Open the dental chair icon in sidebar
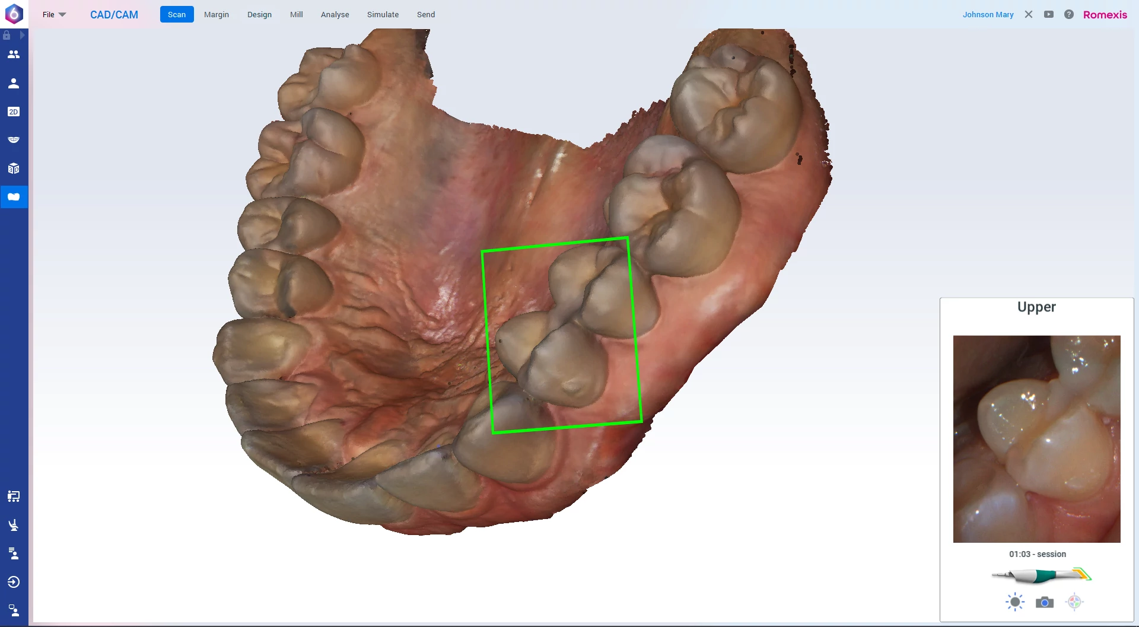Screen dimensions: 1139x627 pyautogui.click(x=14, y=525)
